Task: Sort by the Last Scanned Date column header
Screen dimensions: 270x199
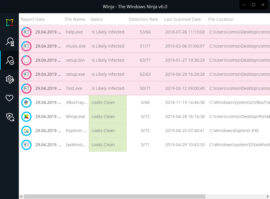Action: 183,19
